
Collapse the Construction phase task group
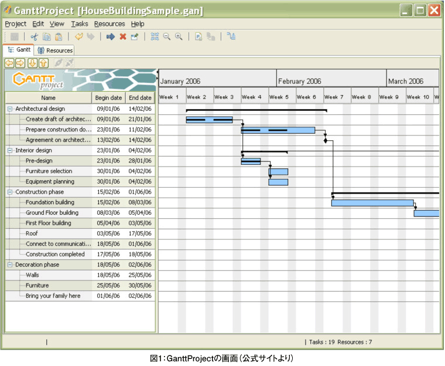click(x=10, y=192)
